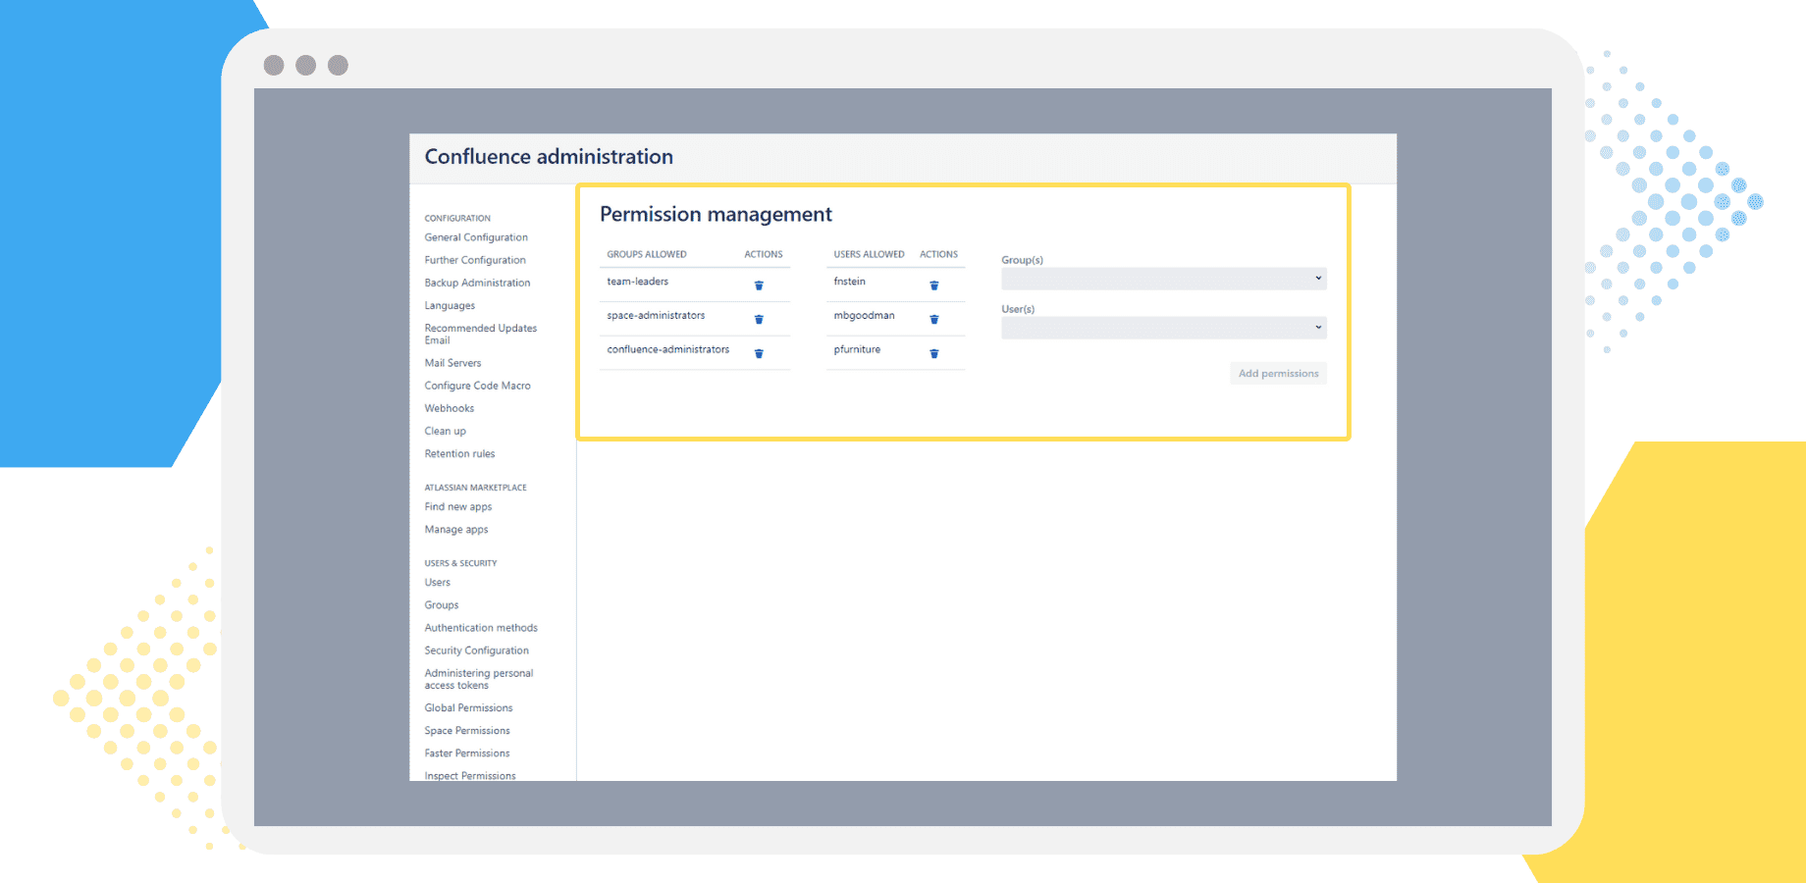1806x883 pixels.
Task: Open Recommended Updates Email settings
Action: pyautogui.click(x=481, y=335)
